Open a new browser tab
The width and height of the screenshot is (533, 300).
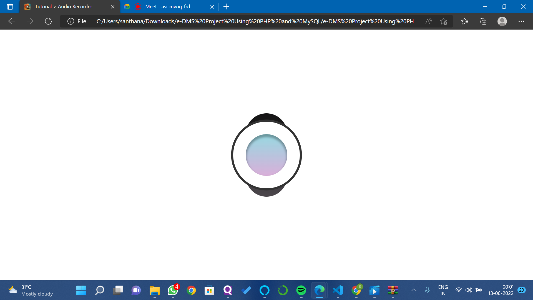tap(226, 7)
